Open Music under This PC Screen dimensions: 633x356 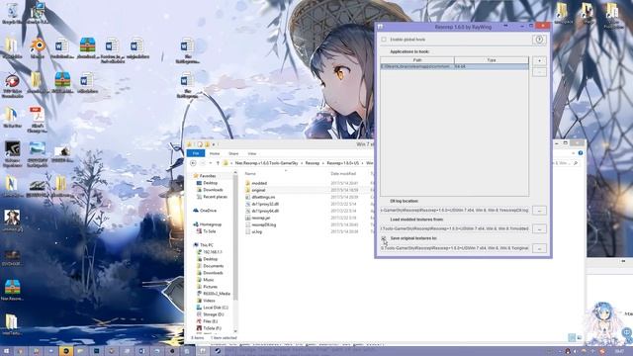pyautogui.click(x=209, y=280)
